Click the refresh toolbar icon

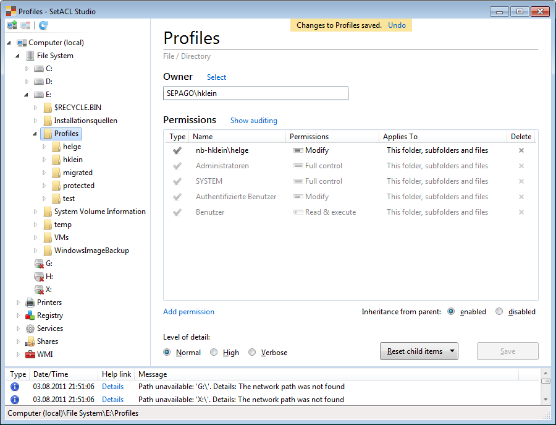[43, 25]
